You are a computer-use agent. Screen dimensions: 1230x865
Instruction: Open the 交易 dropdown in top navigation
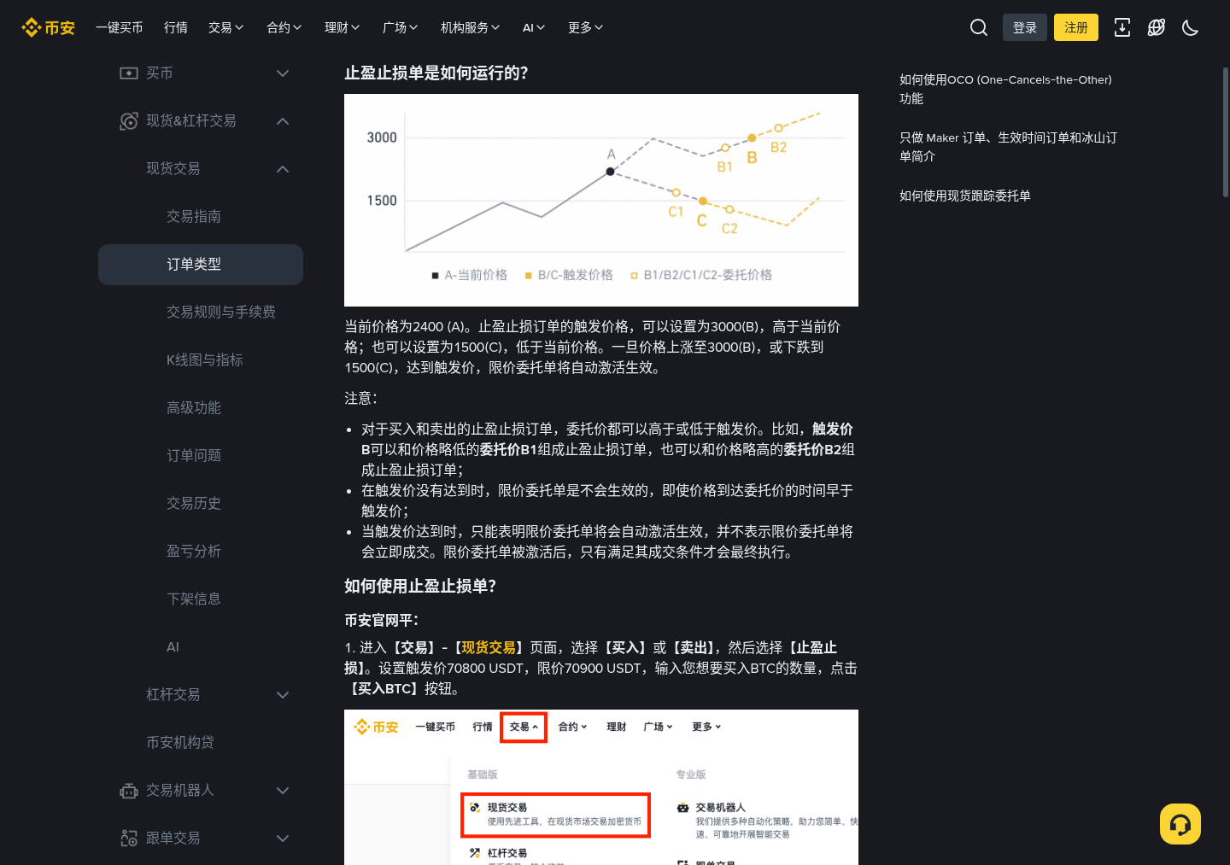tap(226, 27)
